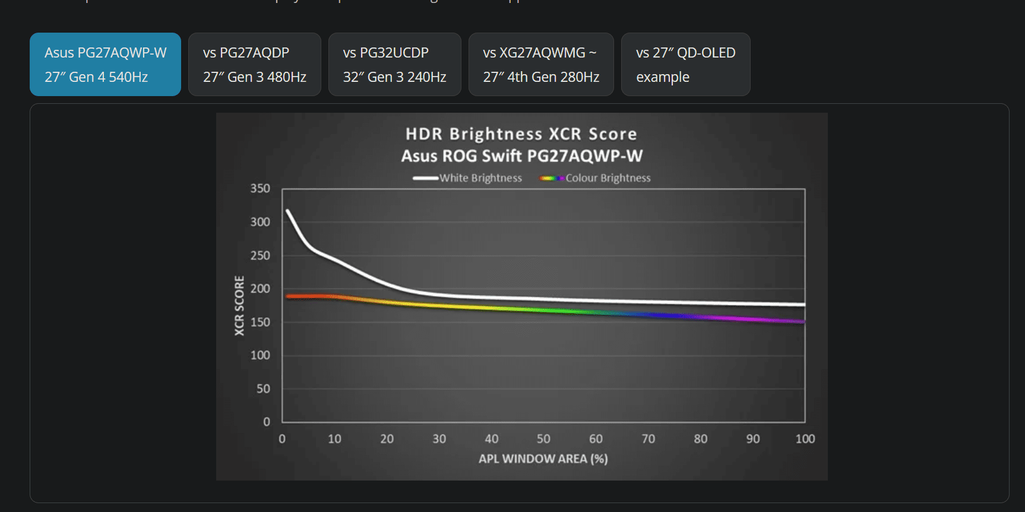Open the vs PG32UCDP 32″ Gen 3 240Hz tab
Viewport: 1025px width, 512px height.
click(395, 64)
